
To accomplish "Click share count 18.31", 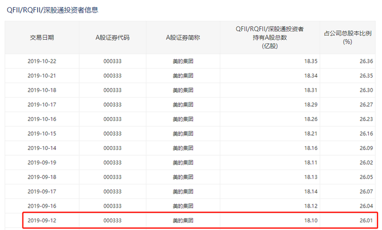I will click(311, 90).
